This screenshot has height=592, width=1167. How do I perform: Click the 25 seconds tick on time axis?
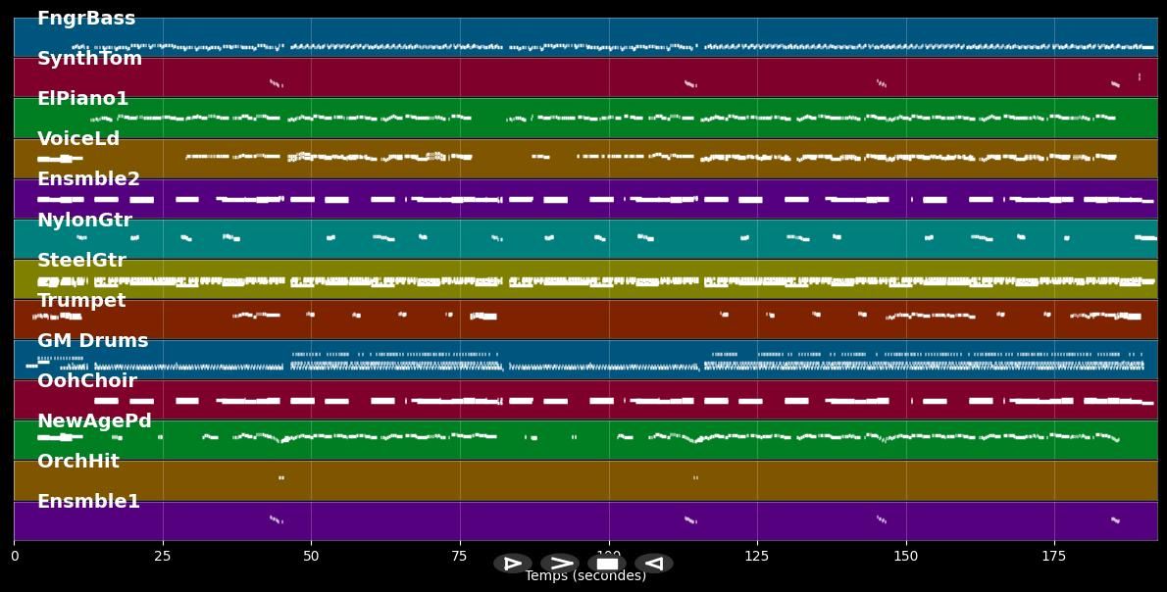pos(163,556)
